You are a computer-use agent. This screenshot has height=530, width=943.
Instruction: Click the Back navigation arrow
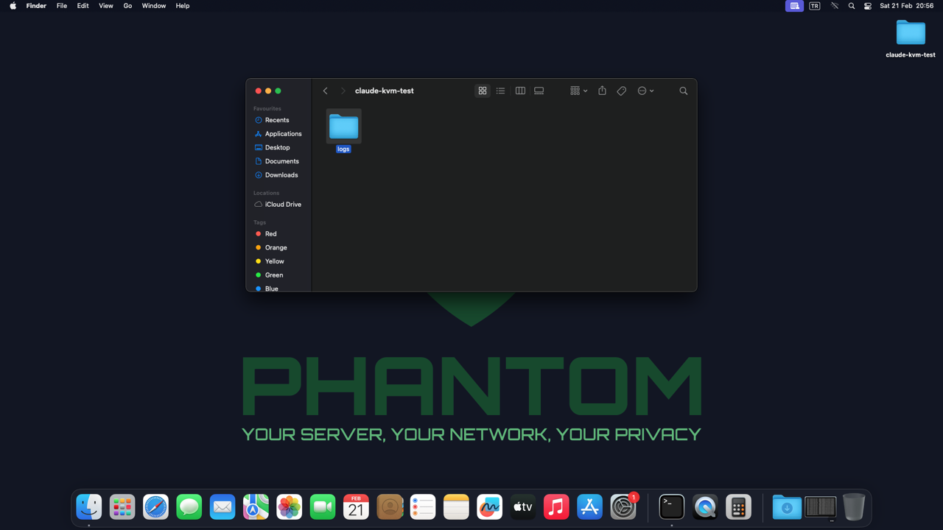(326, 91)
